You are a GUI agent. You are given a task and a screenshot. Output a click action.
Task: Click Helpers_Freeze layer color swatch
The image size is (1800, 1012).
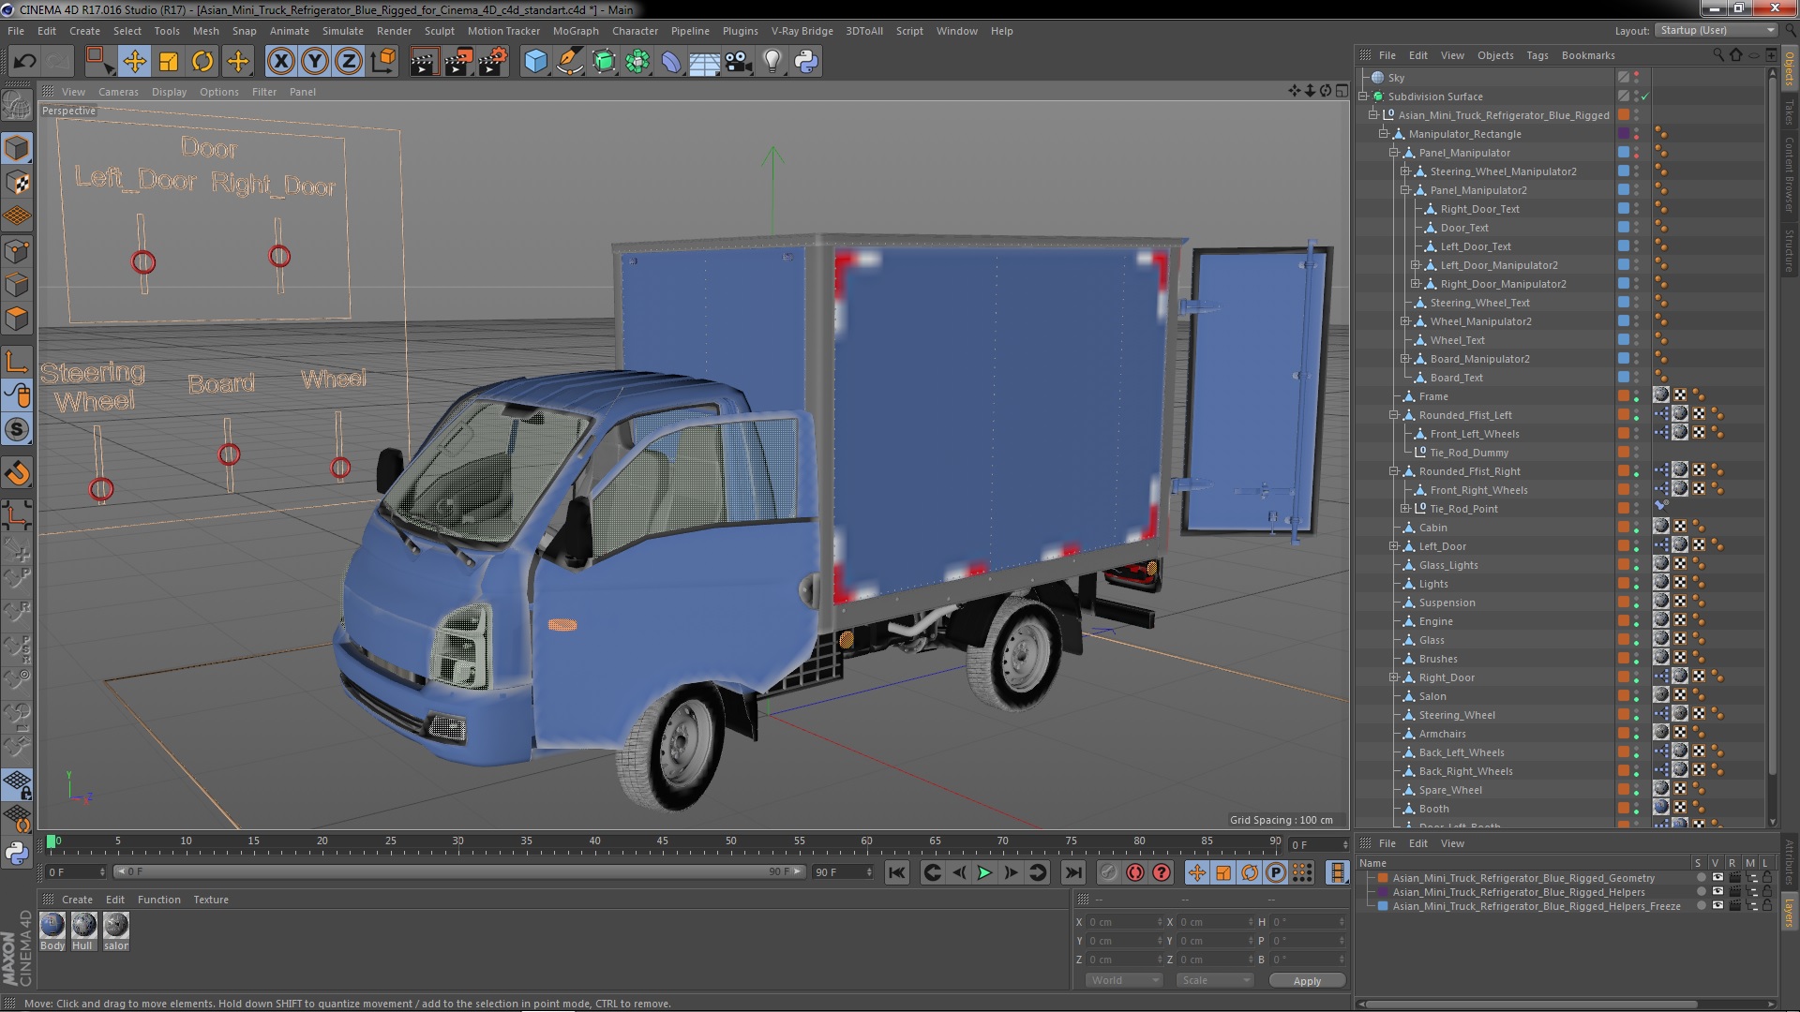pyautogui.click(x=1382, y=906)
